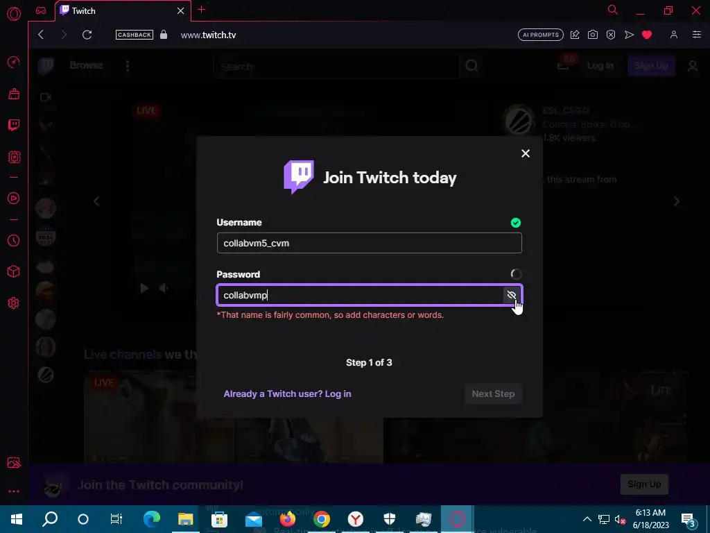Viewport: 710px width, 533px height.
Task: Open notification center icon
Action: (x=688, y=519)
